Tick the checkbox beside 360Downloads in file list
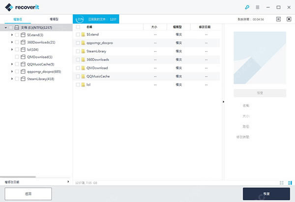This screenshot has height=202, width=295. tap(78, 59)
